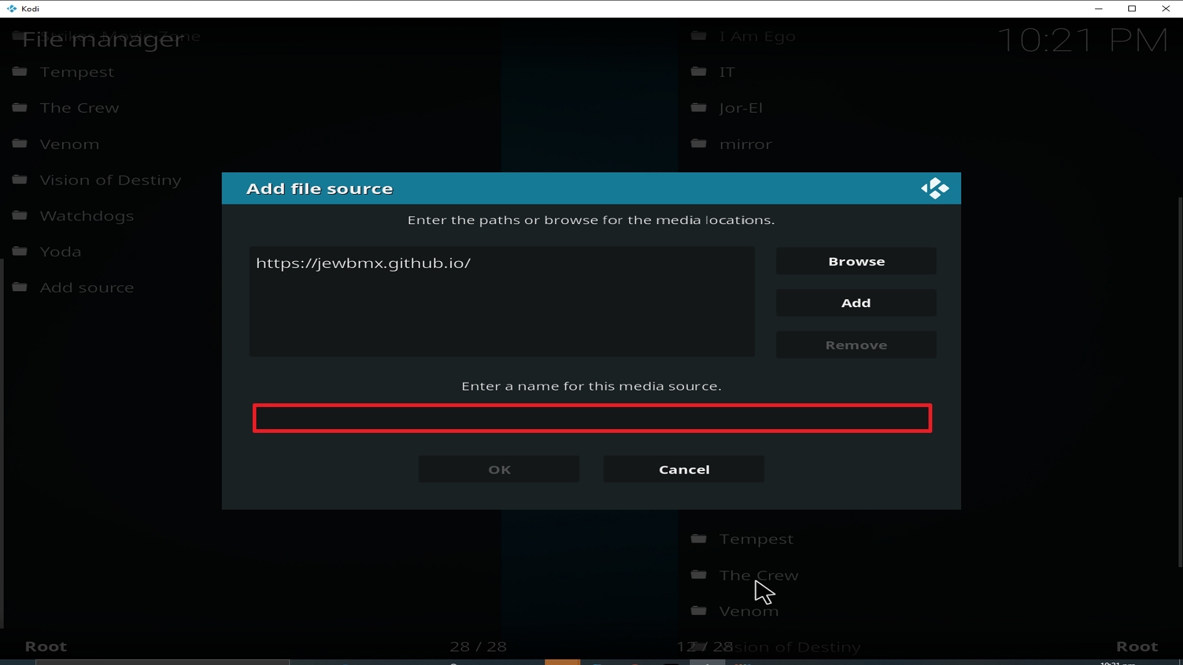Click the Add path button
1183x665 pixels.
click(856, 303)
